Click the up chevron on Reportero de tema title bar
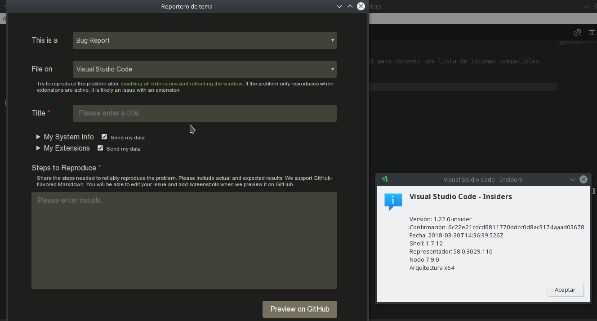 349,6
